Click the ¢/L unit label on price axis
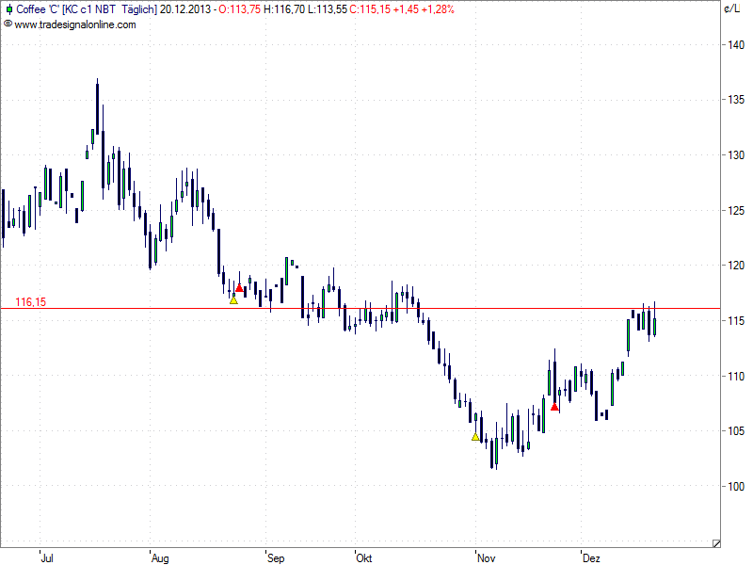 tap(732, 8)
